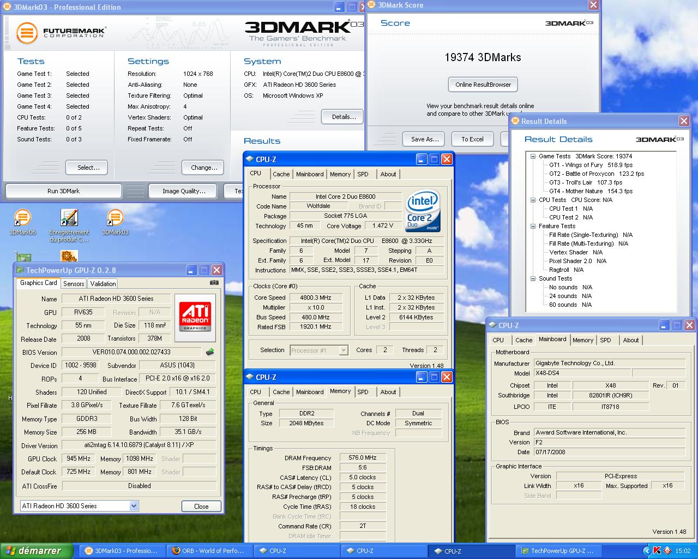The width and height of the screenshot is (698, 559).
Task: Switch to 3DMark03 taskbar button
Action: 121,551
